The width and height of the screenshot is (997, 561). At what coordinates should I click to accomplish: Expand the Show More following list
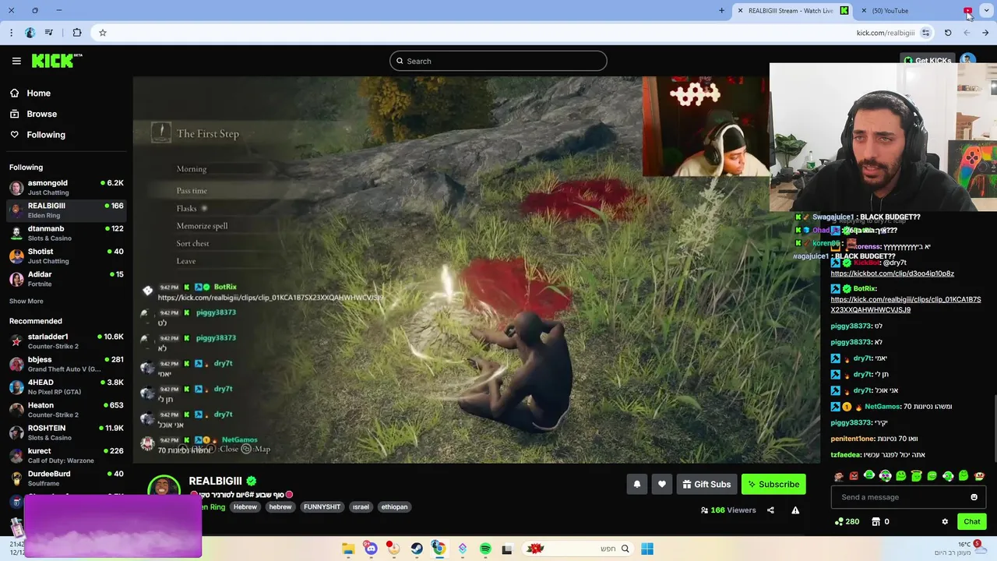[x=26, y=301]
